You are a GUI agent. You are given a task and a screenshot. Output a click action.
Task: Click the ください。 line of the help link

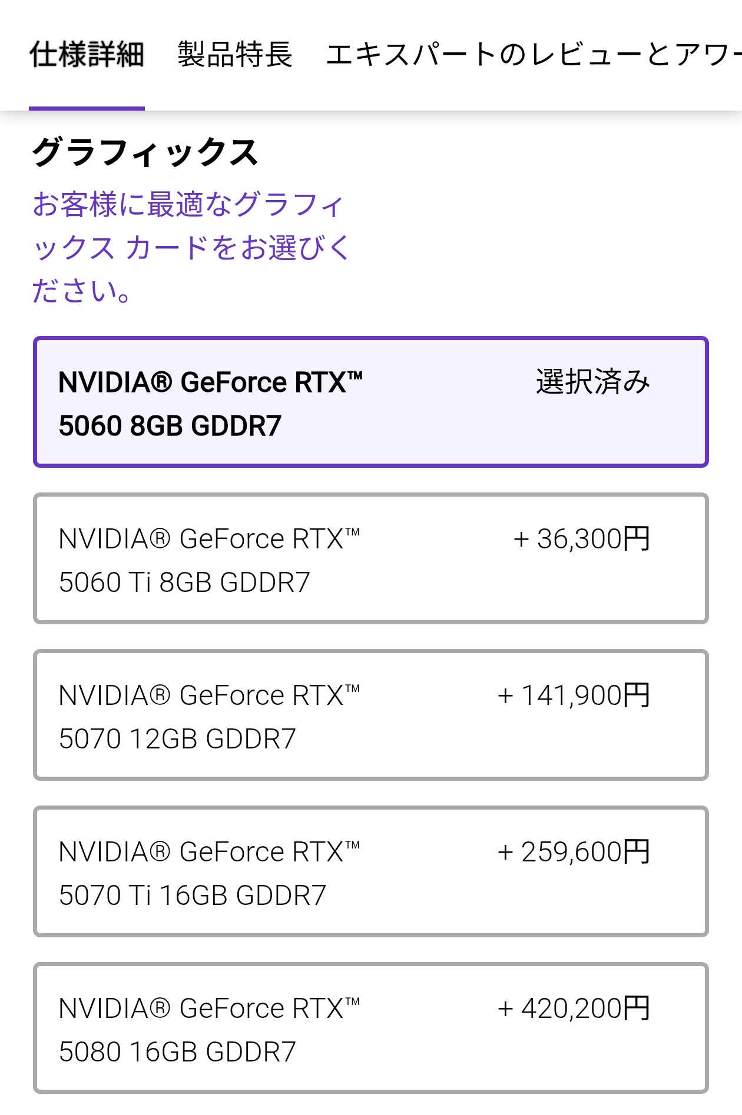tap(81, 291)
